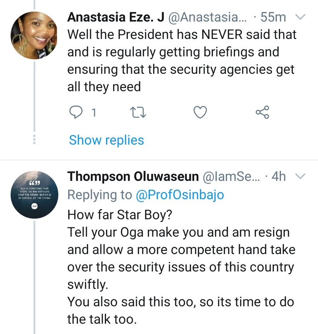Click the Thompson Oluwaseun display name
The width and height of the screenshot is (318, 334).
point(133,177)
